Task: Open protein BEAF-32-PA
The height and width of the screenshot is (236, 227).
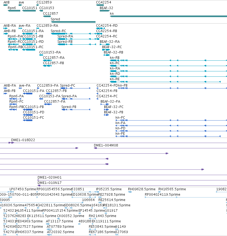Action: point(105,104)
